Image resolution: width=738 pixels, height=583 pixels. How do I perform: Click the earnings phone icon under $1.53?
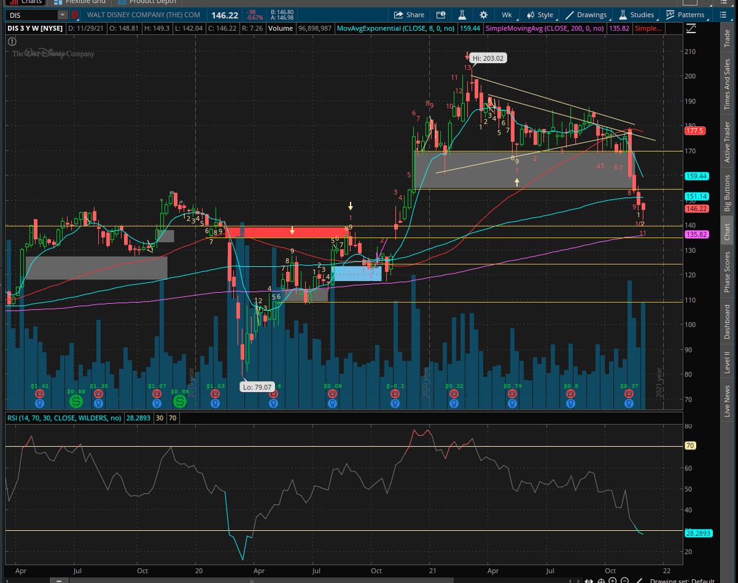pyautogui.click(x=216, y=394)
